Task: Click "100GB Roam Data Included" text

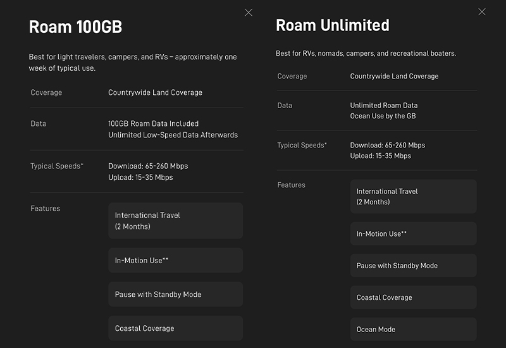Action: pyautogui.click(x=153, y=123)
